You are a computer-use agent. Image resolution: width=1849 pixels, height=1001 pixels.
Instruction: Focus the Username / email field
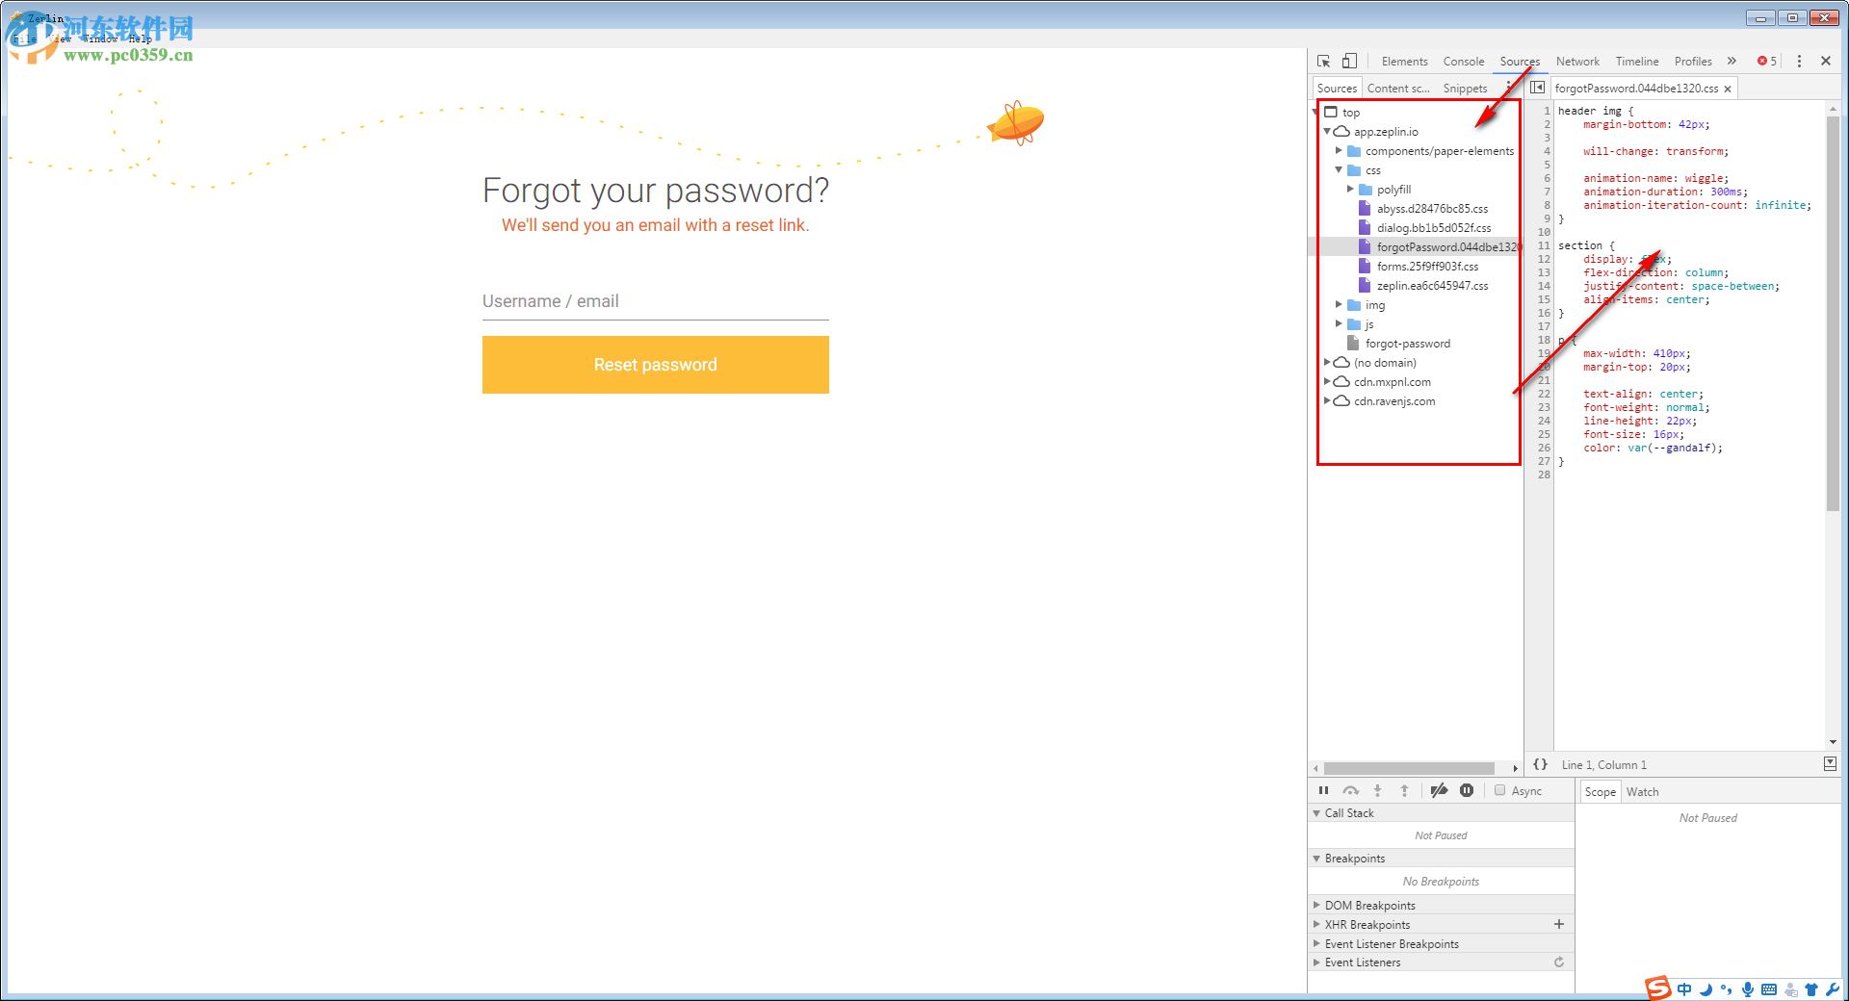655,301
